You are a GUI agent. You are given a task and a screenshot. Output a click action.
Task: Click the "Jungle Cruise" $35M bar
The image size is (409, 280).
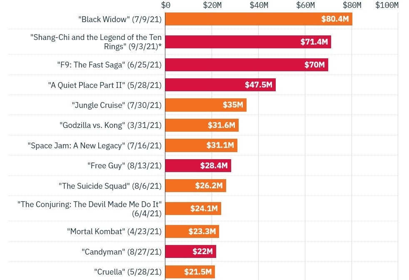(206, 105)
